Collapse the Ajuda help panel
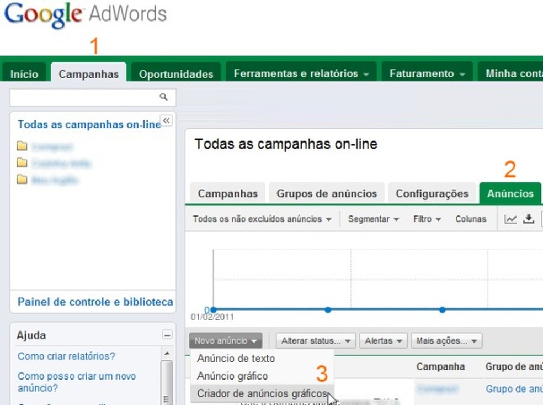543x405 pixels. click(166, 334)
